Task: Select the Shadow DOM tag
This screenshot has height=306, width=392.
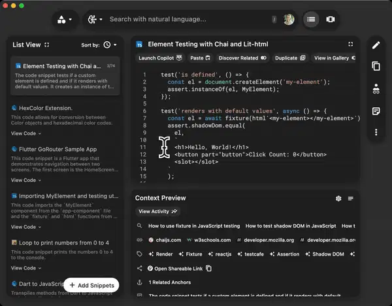Action: pos(325,254)
